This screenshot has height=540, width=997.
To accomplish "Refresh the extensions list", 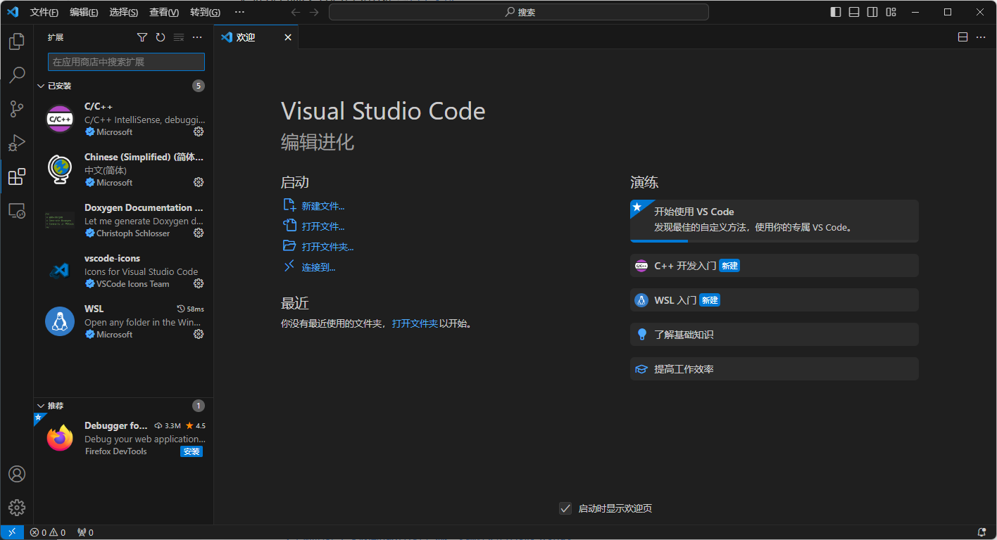I will [x=161, y=37].
